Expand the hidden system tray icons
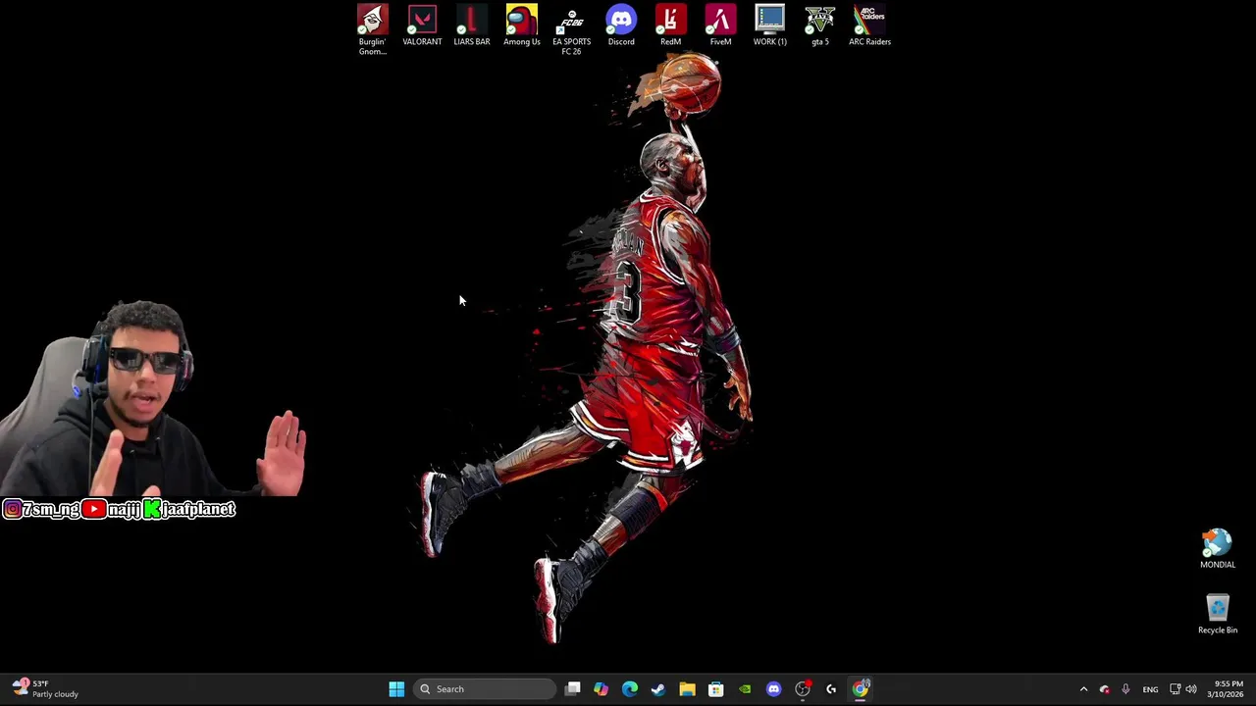The image size is (1256, 706). point(1083,689)
